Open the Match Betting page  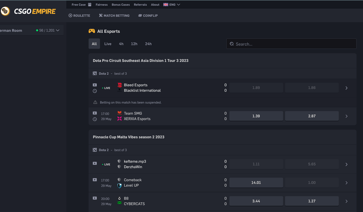coord(114,16)
